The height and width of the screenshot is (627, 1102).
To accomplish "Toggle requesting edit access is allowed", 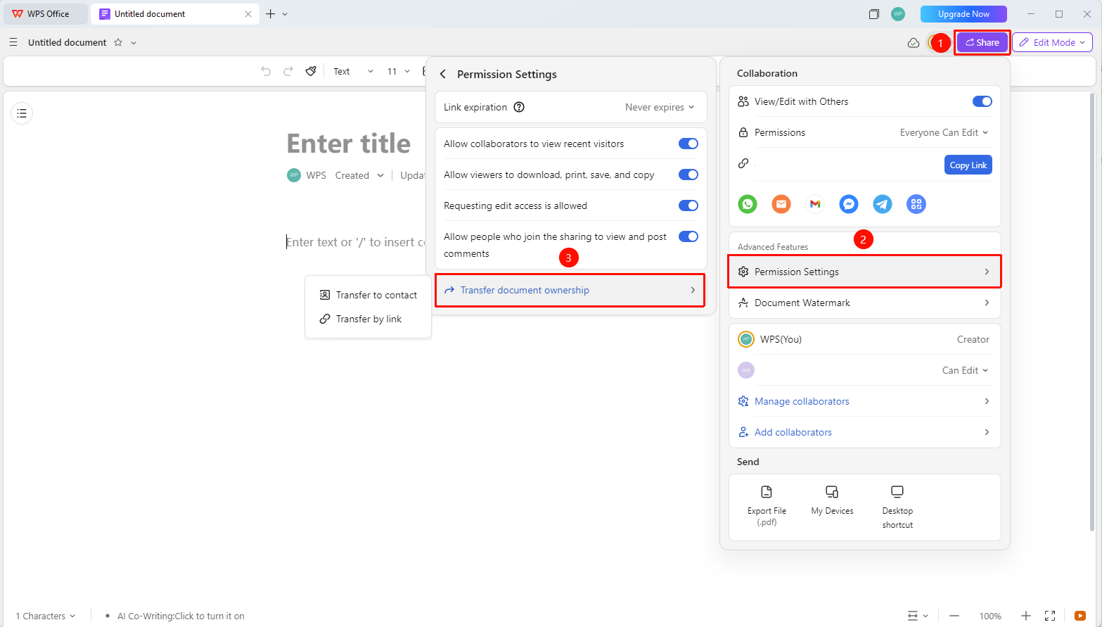I will point(688,205).
